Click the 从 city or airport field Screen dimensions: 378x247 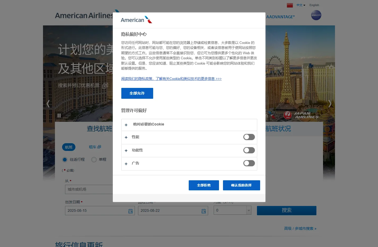tap(89, 189)
